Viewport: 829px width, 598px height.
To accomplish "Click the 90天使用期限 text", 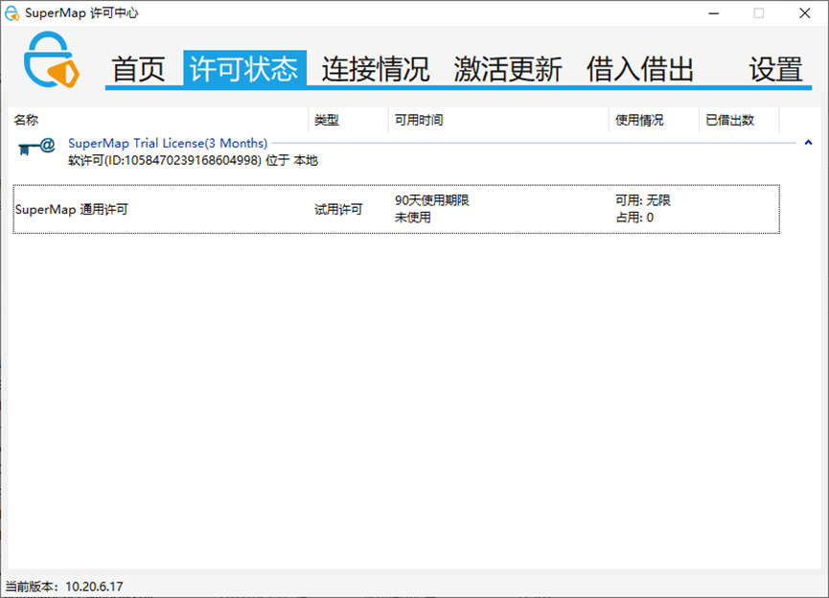I will pyautogui.click(x=432, y=200).
